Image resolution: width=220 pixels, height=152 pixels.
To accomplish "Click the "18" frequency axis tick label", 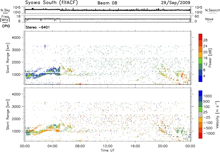I will [x=18, y=16].
